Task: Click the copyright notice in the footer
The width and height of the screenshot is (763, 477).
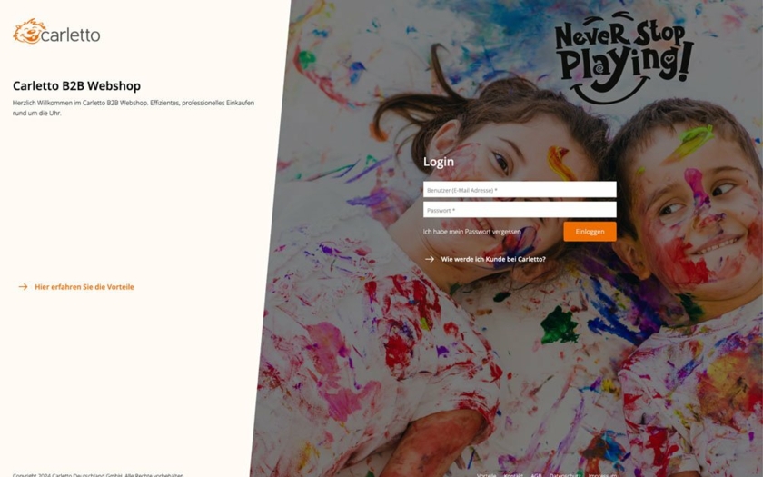Action: coord(98,474)
